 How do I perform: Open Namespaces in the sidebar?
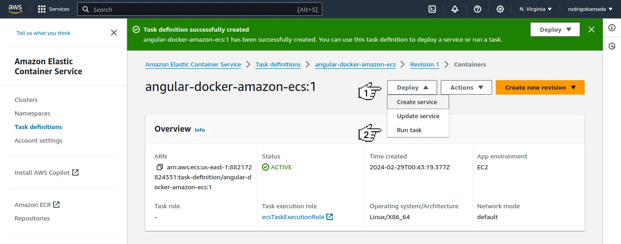(x=32, y=113)
